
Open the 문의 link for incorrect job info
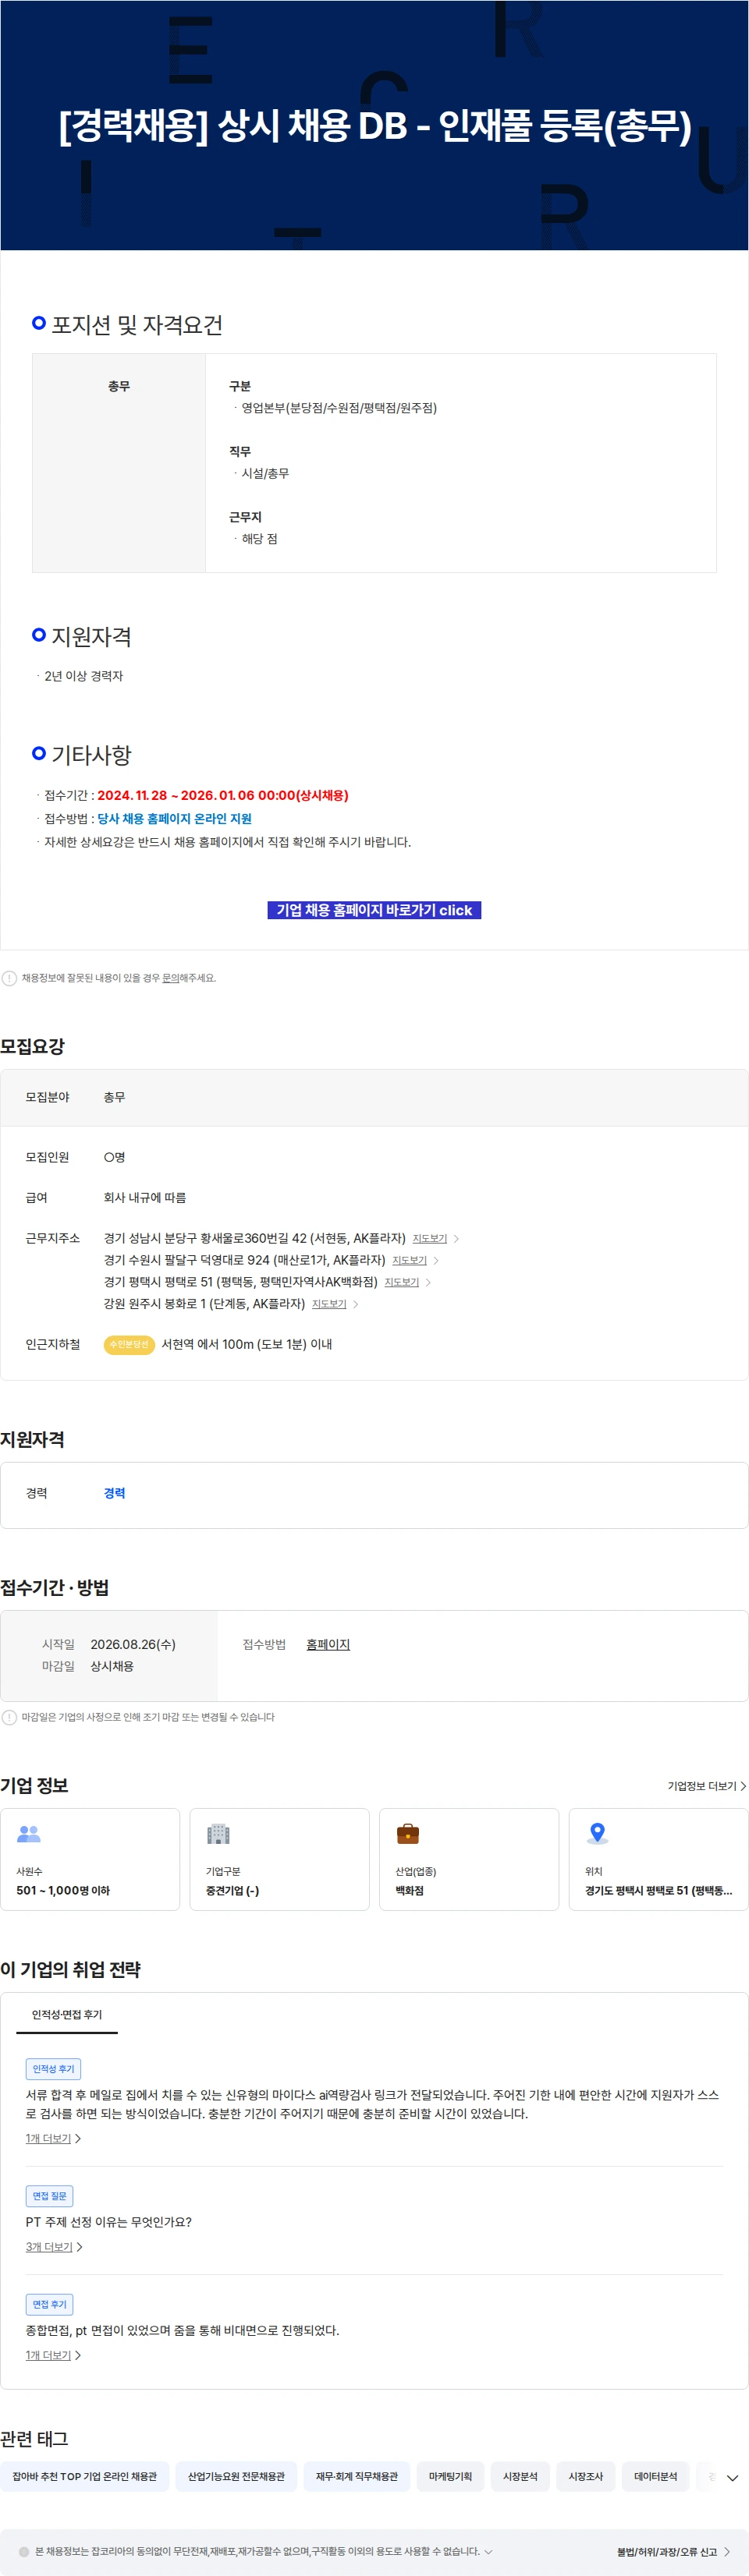click(170, 978)
